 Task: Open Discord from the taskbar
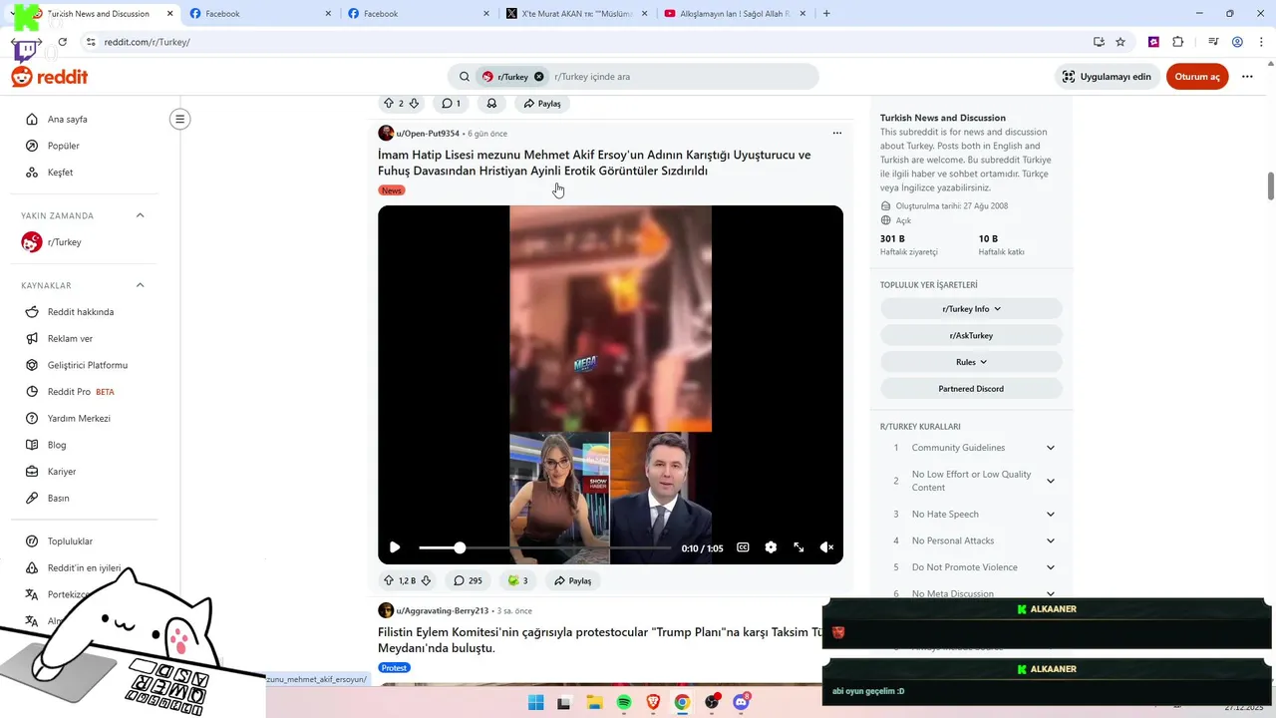[741, 702]
